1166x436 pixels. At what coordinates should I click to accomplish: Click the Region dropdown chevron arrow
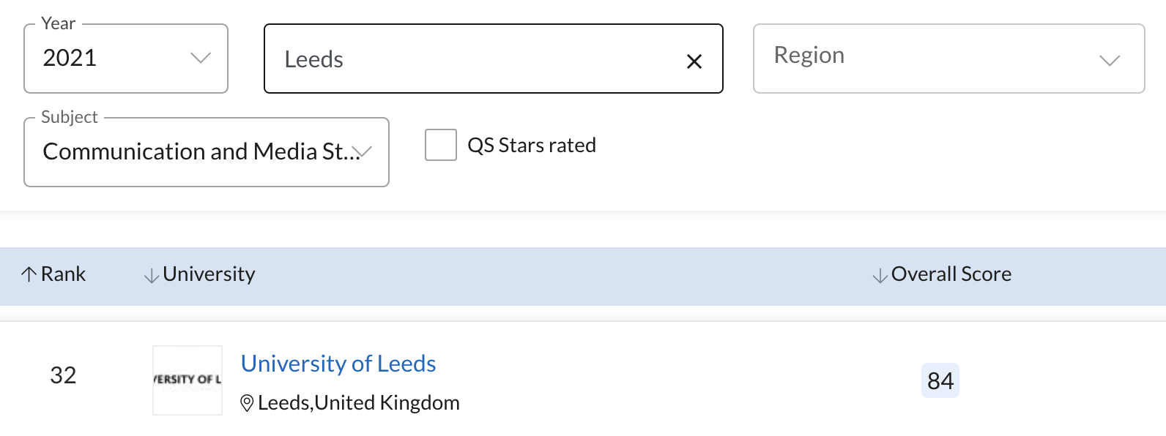1110,60
